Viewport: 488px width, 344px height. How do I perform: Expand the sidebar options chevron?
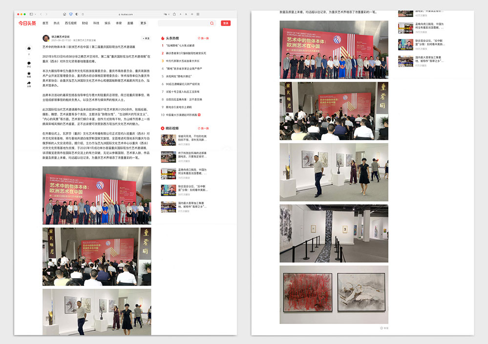pyautogui.click(x=35, y=14)
